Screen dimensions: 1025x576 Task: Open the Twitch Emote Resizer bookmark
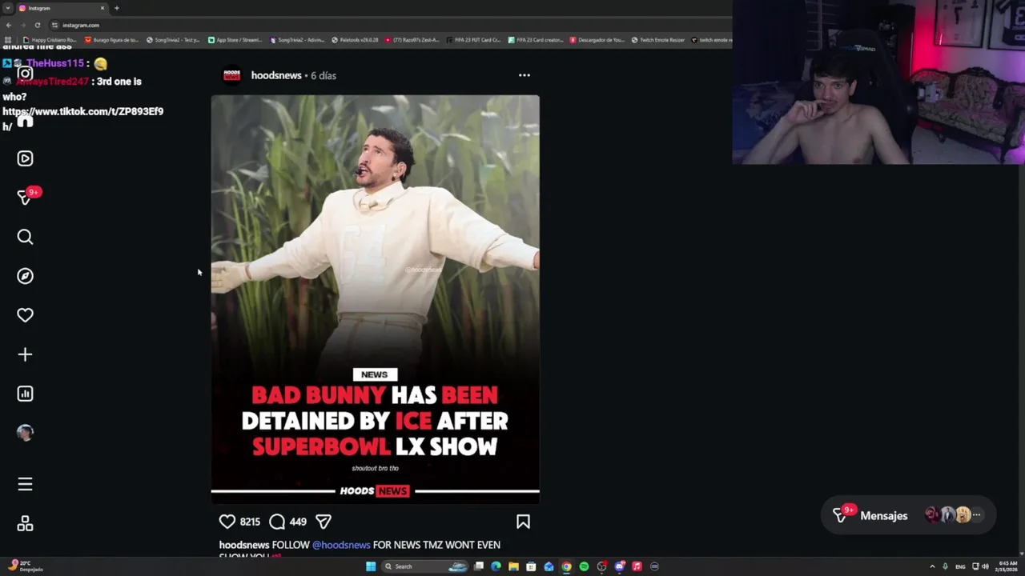pyautogui.click(x=658, y=40)
